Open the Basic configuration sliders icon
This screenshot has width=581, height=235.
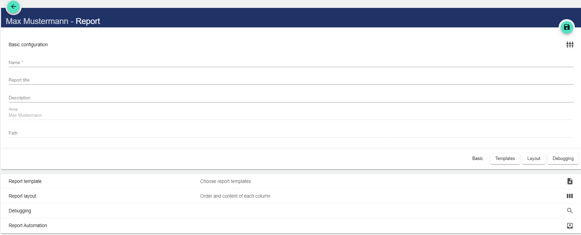point(570,45)
